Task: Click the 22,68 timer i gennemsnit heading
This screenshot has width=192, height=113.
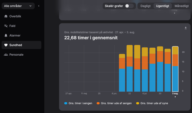Action: pyautogui.click(x=91, y=38)
